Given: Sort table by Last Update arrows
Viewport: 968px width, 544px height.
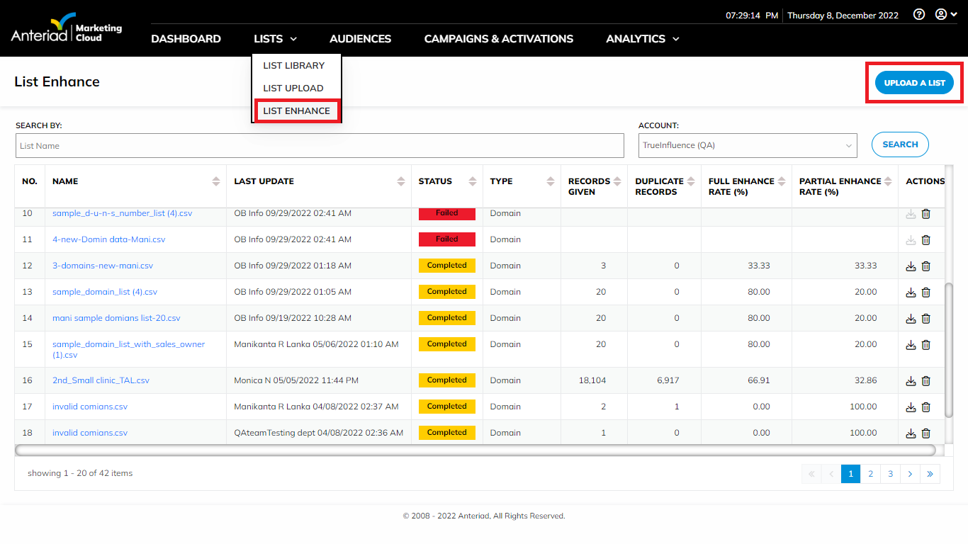Looking at the screenshot, I should 401,181.
